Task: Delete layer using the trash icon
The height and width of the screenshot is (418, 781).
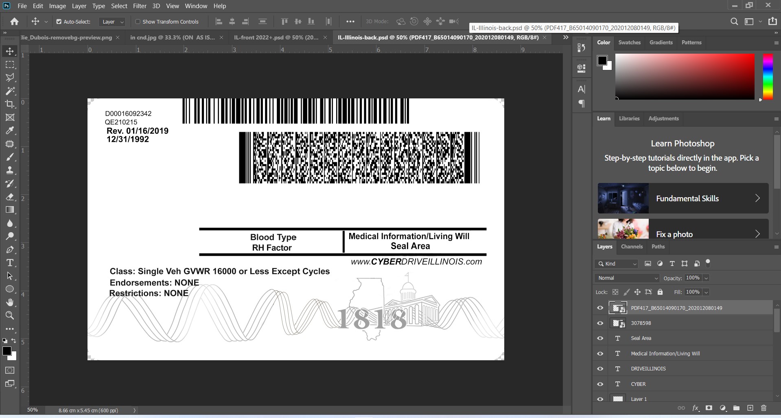Action: pos(763,408)
